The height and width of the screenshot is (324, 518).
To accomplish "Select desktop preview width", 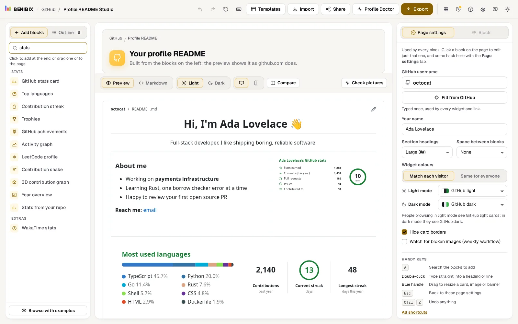I will tap(242, 83).
